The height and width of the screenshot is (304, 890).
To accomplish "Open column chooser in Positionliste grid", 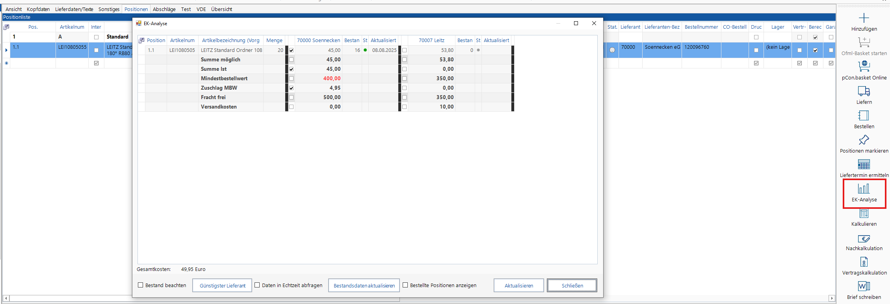I will click(x=6, y=27).
